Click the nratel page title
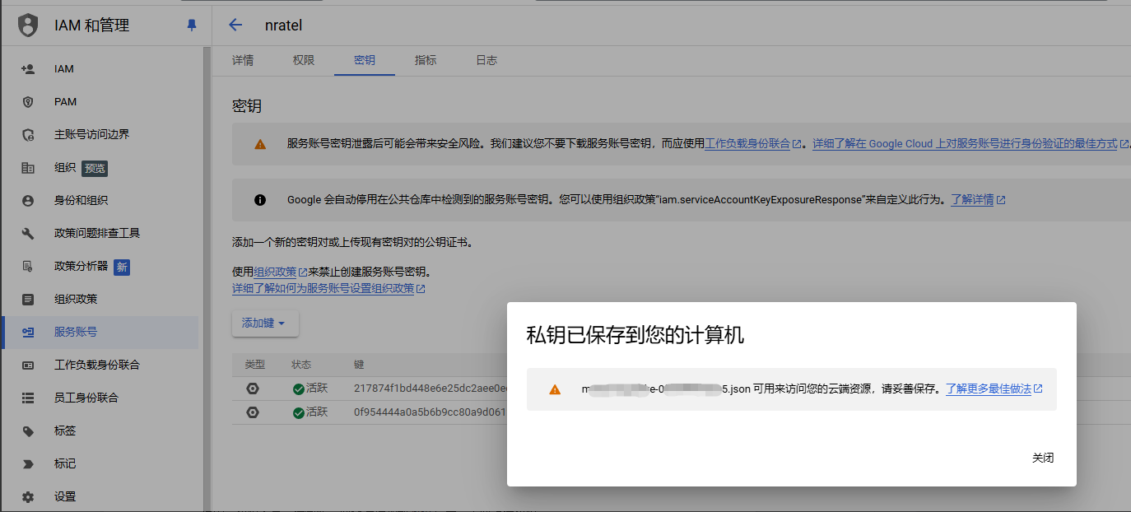Viewport: 1131px width, 512px height. coord(283,26)
